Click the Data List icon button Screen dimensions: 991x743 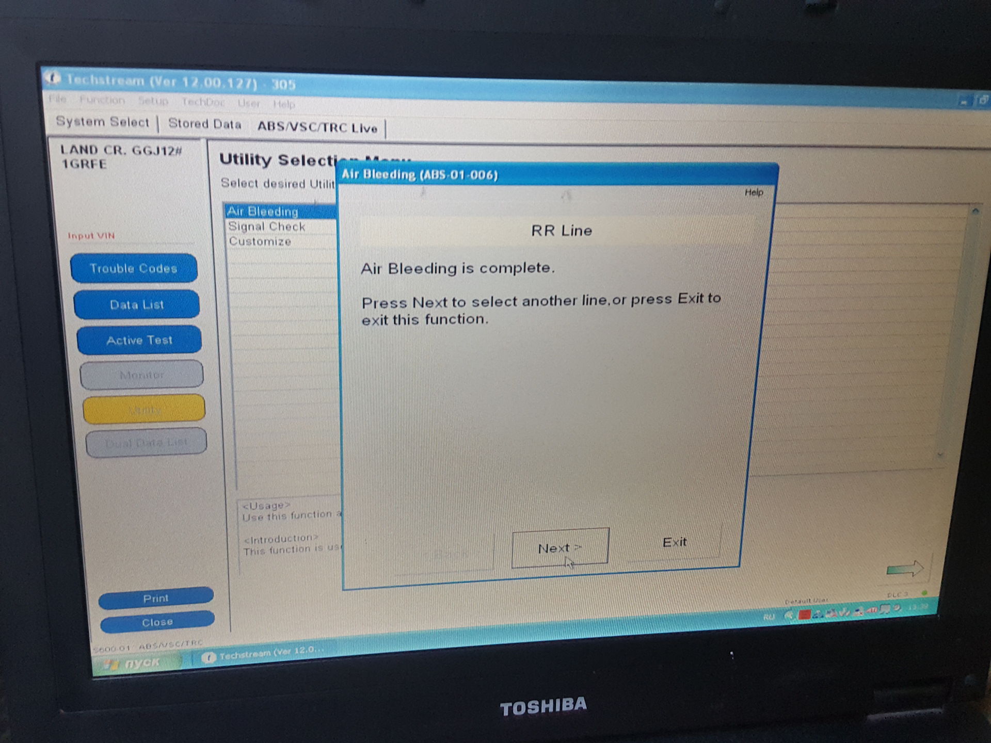point(138,305)
